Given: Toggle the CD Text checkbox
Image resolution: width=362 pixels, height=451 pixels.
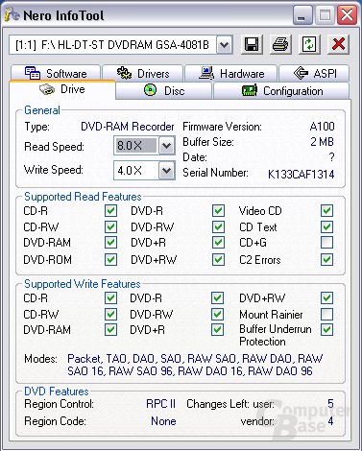Looking at the screenshot, I should [326, 226].
